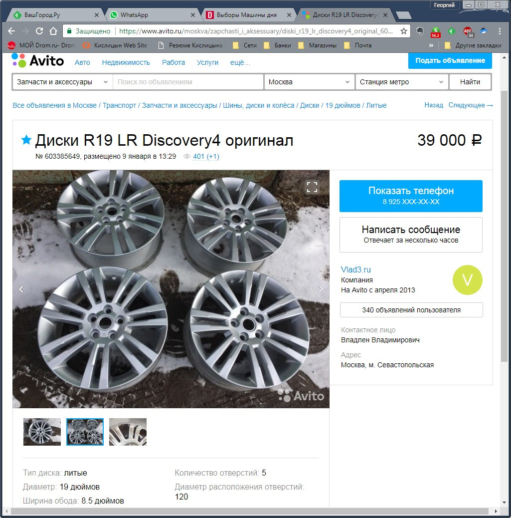
Task: Open the Недвижимость menu item
Action: coord(126,62)
